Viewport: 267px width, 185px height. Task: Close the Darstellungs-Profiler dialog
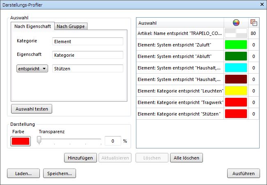click(x=262, y=4)
